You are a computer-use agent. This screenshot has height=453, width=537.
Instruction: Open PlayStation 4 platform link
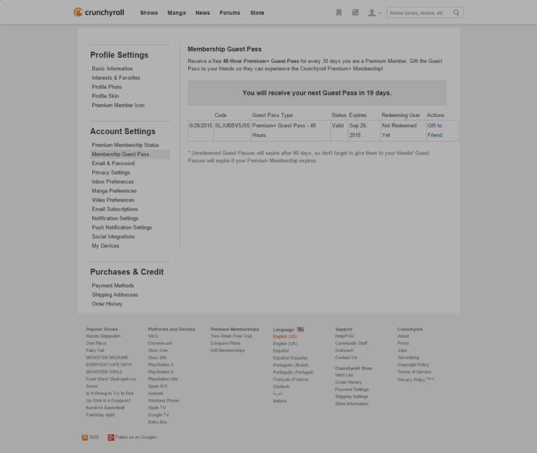[x=160, y=365]
